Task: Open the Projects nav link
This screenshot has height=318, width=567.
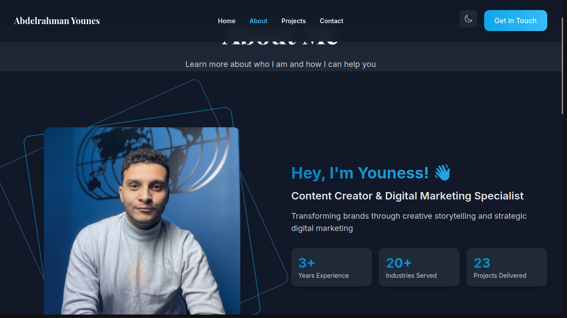Action: (293, 21)
